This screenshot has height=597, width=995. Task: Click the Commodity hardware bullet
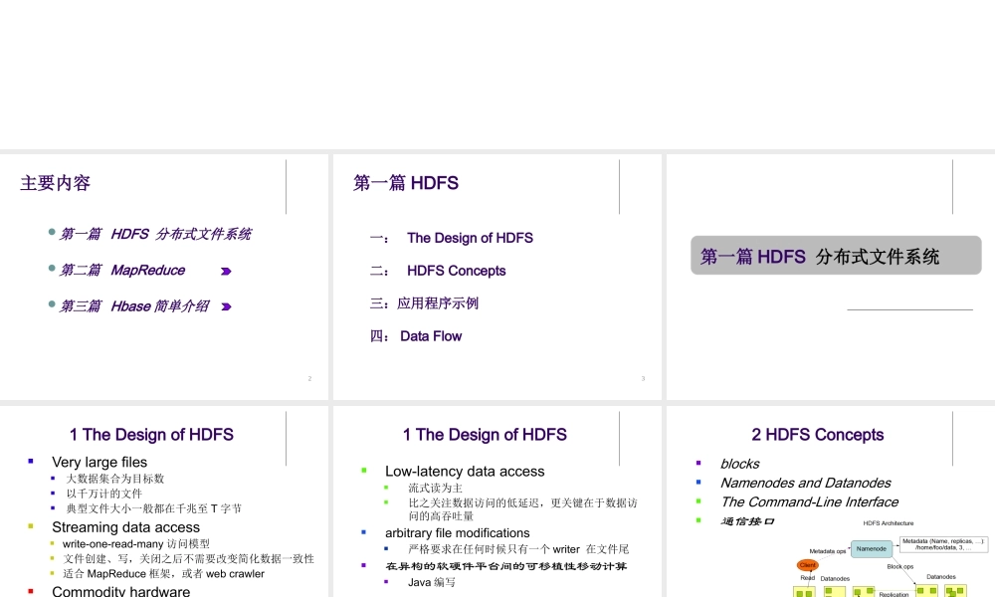click(x=121, y=591)
